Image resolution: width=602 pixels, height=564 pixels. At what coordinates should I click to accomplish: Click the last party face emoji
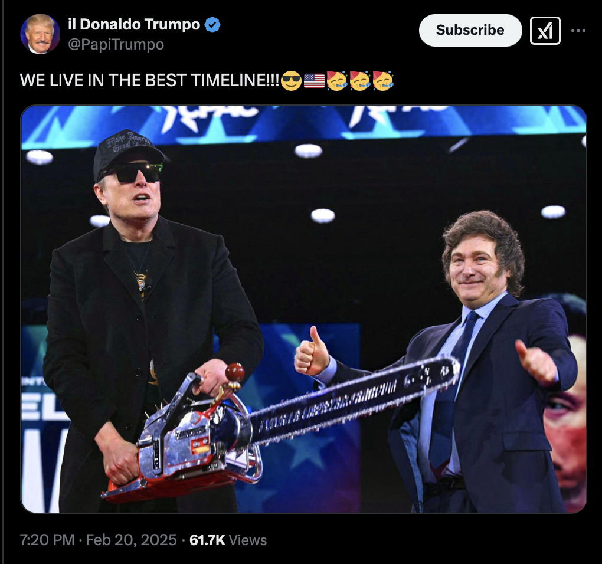tap(383, 81)
